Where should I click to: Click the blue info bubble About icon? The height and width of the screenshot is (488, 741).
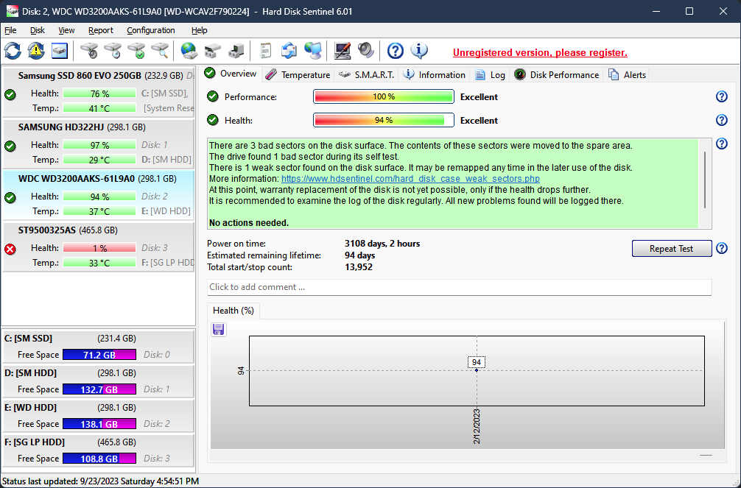click(x=418, y=51)
